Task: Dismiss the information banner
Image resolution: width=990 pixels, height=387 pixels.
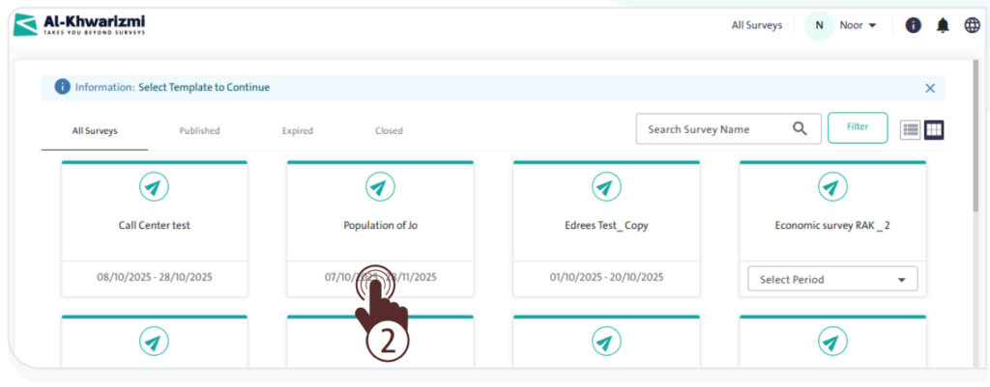Action: 930,88
